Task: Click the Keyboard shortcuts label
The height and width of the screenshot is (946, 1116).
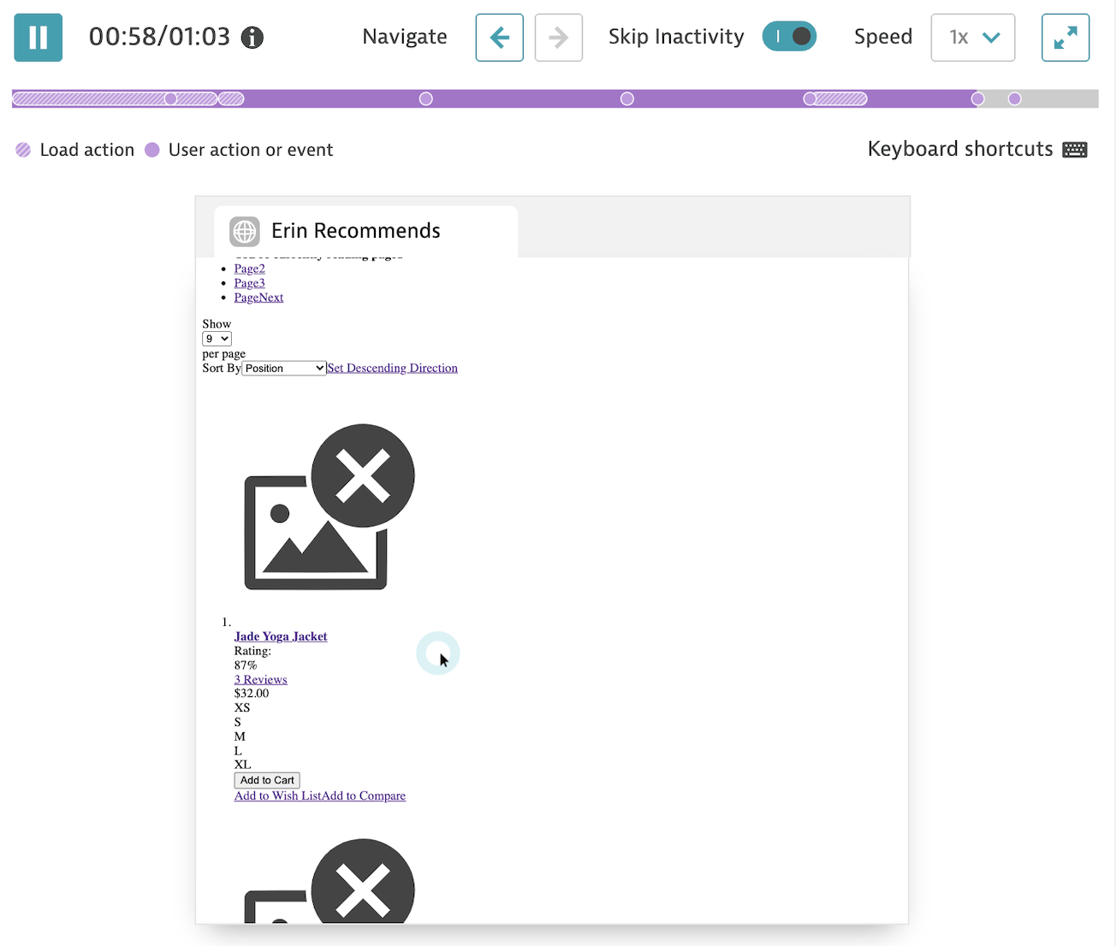Action: [960, 149]
